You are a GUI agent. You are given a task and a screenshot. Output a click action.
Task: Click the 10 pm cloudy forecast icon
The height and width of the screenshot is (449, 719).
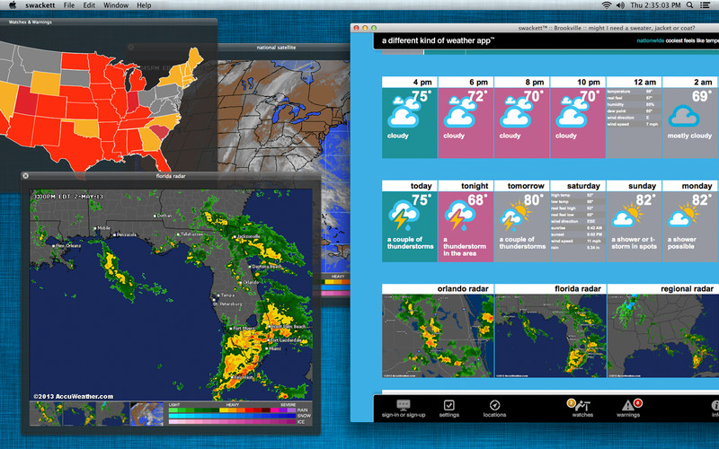[x=573, y=112]
